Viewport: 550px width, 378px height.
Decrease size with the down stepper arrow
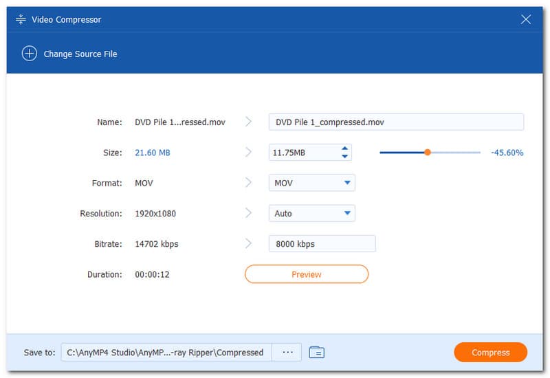click(x=344, y=157)
